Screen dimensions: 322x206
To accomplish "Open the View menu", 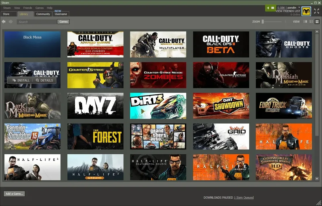I will coord(17,8).
